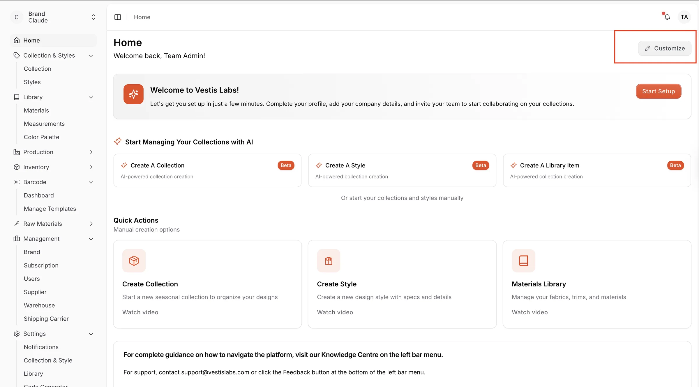Open Users under Management
The image size is (699, 387).
[x=32, y=279]
